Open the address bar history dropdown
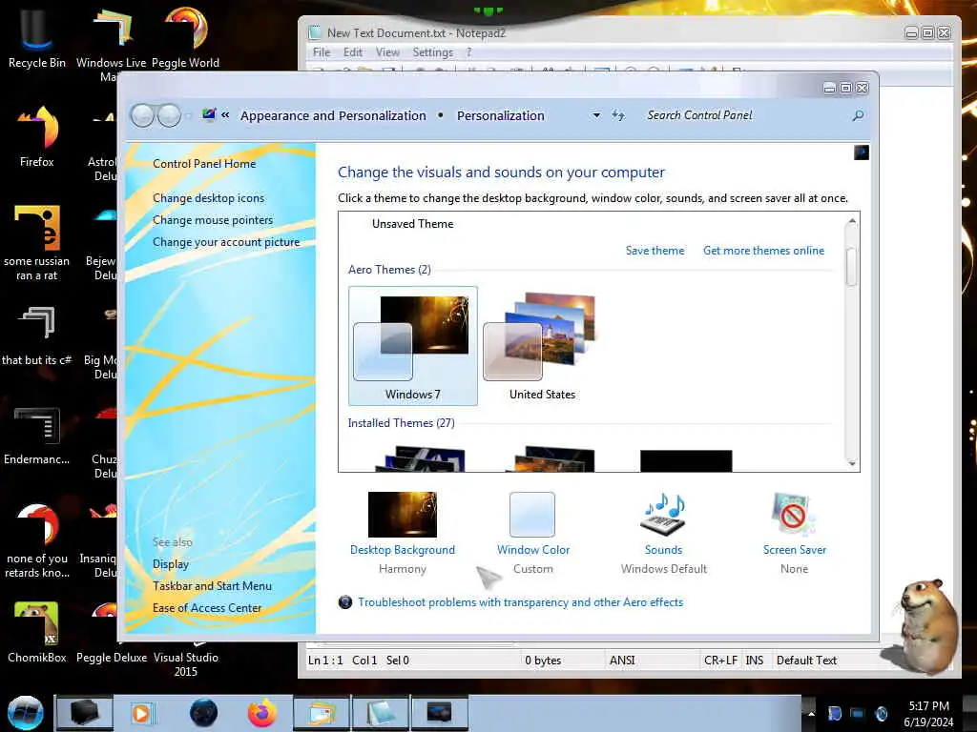This screenshot has width=977, height=732. coord(596,115)
